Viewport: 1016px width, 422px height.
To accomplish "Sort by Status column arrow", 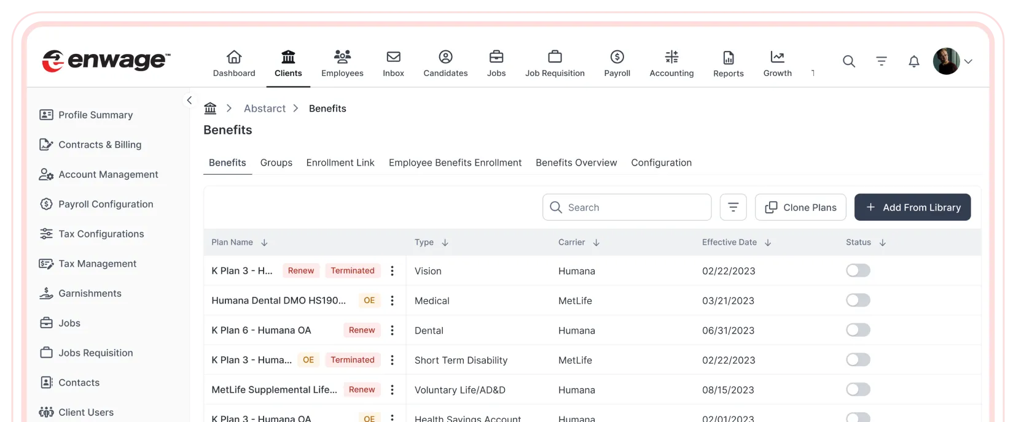I will click(x=883, y=242).
